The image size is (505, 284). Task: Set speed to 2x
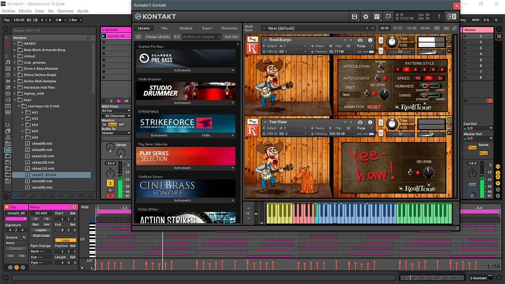440,78
